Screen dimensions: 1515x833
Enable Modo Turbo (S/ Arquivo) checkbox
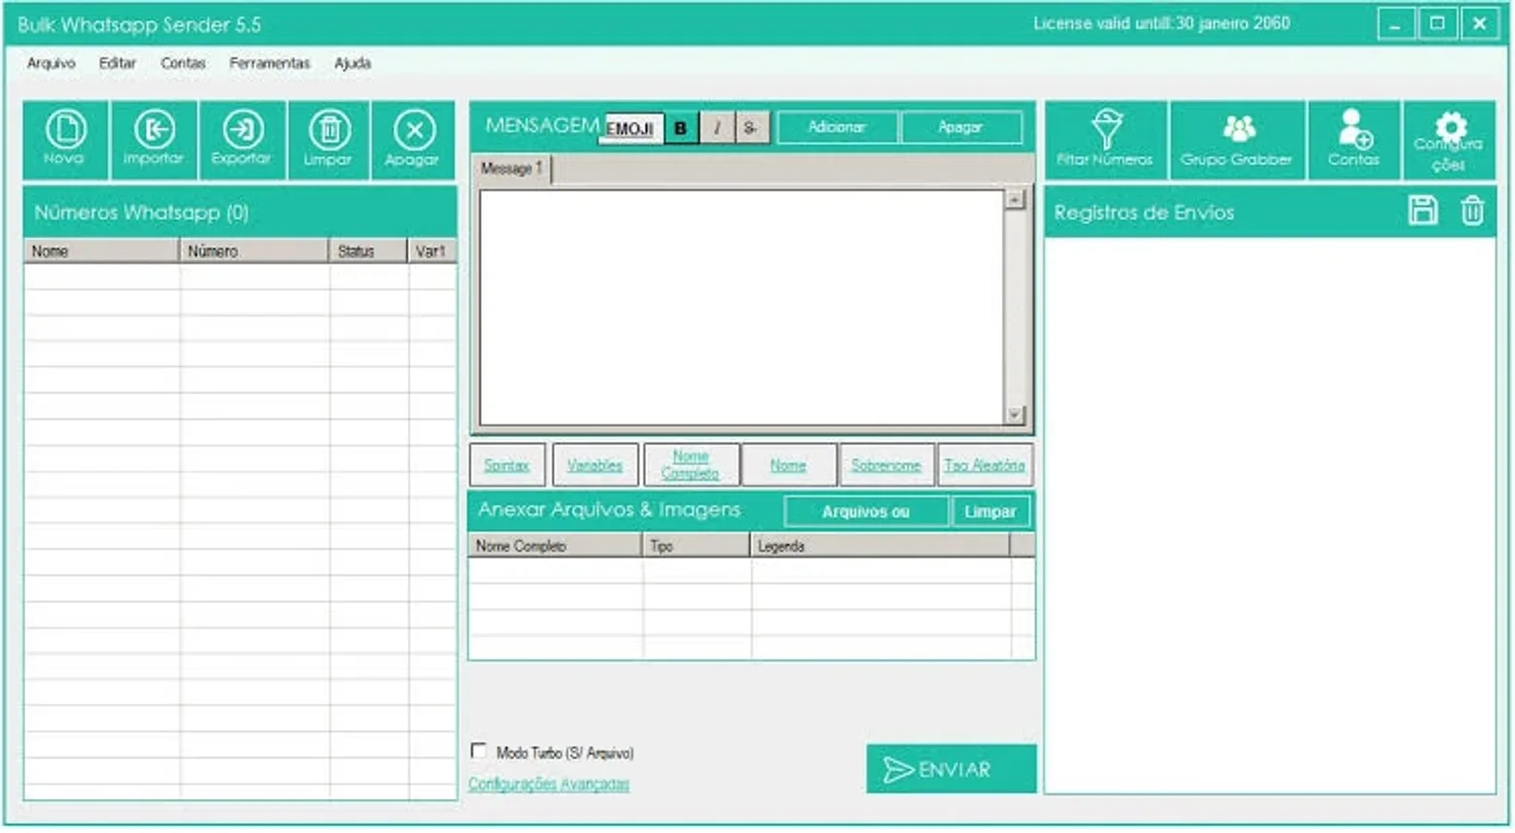[x=478, y=750]
